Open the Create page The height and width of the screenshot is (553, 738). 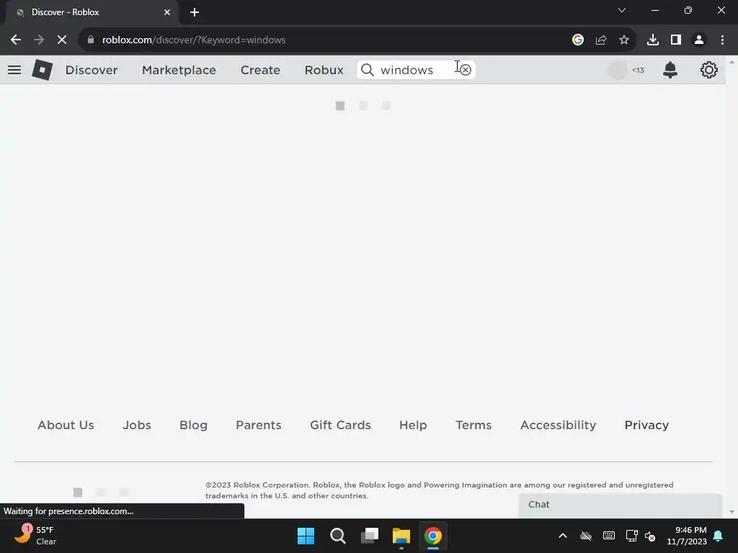point(260,70)
